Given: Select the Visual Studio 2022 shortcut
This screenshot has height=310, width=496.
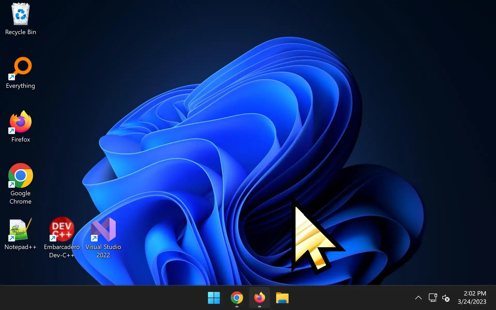Looking at the screenshot, I should (103, 229).
